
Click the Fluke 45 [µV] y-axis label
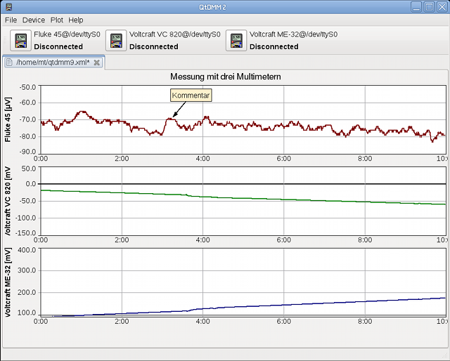point(9,119)
